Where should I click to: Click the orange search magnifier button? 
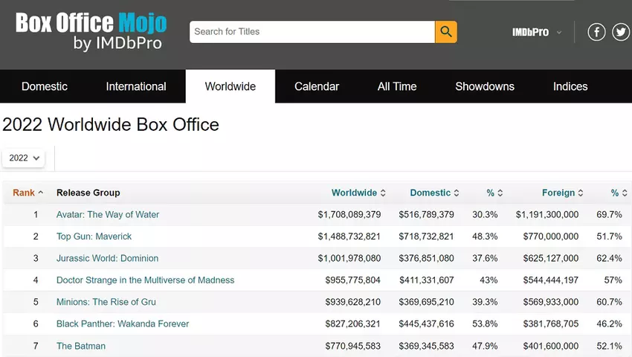coord(445,32)
